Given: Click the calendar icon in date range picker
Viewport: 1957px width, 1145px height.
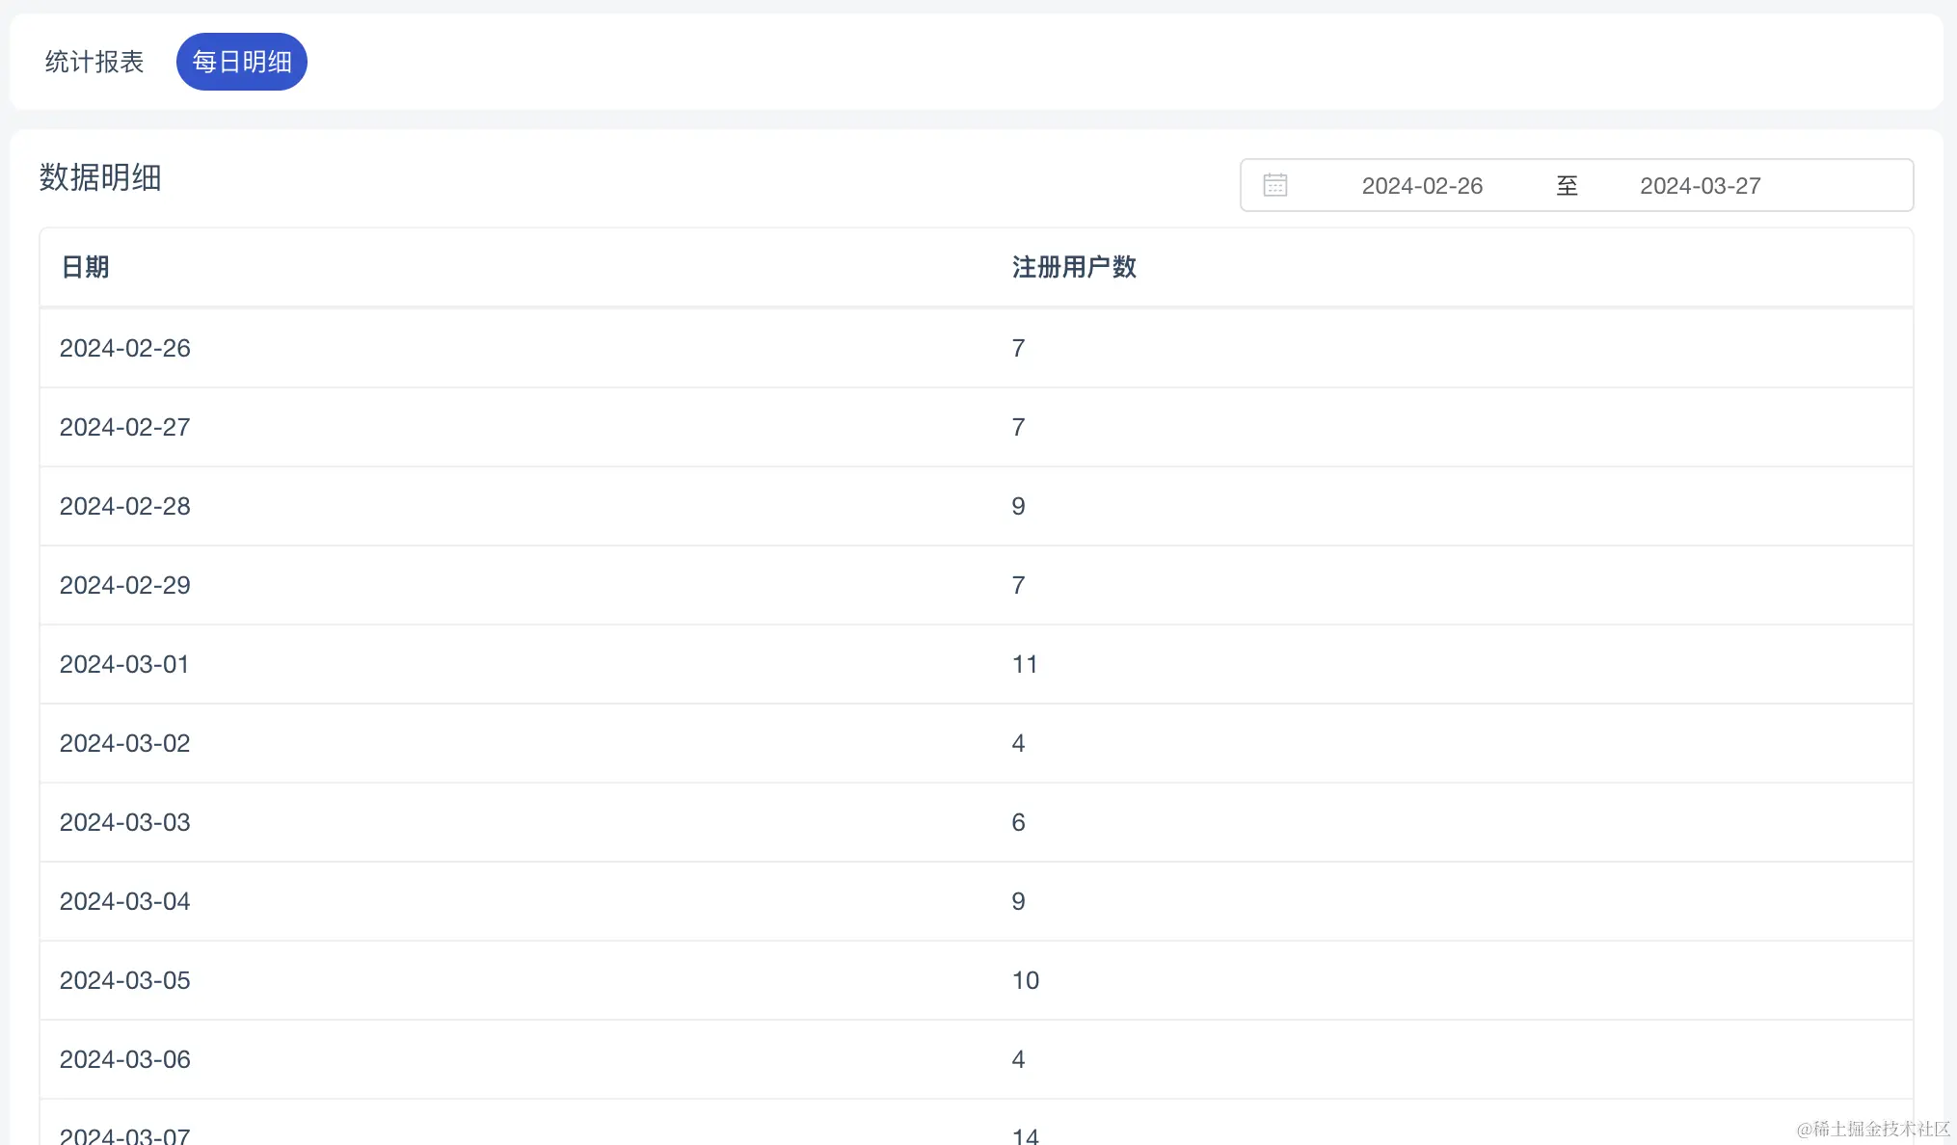Looking at the screenshot, I should 1274,185.
